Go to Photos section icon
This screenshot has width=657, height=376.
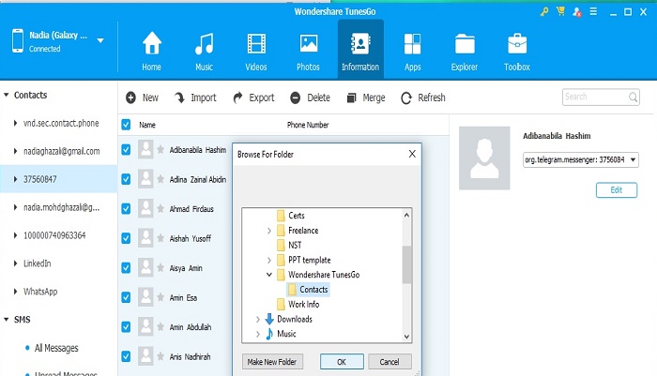tap(308, 45)
